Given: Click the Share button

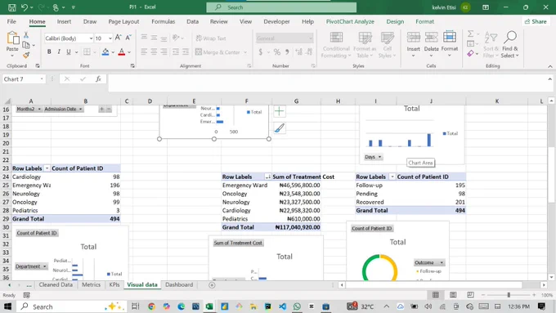Looking at the screenshot, I should point(536,21).
